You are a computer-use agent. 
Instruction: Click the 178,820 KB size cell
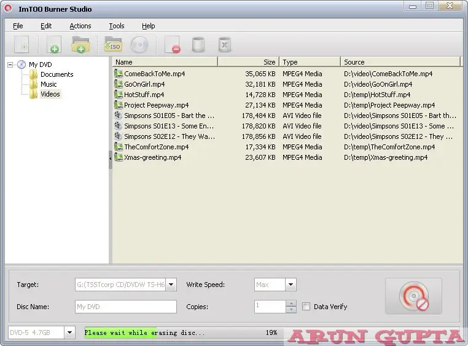pos(259,126)
